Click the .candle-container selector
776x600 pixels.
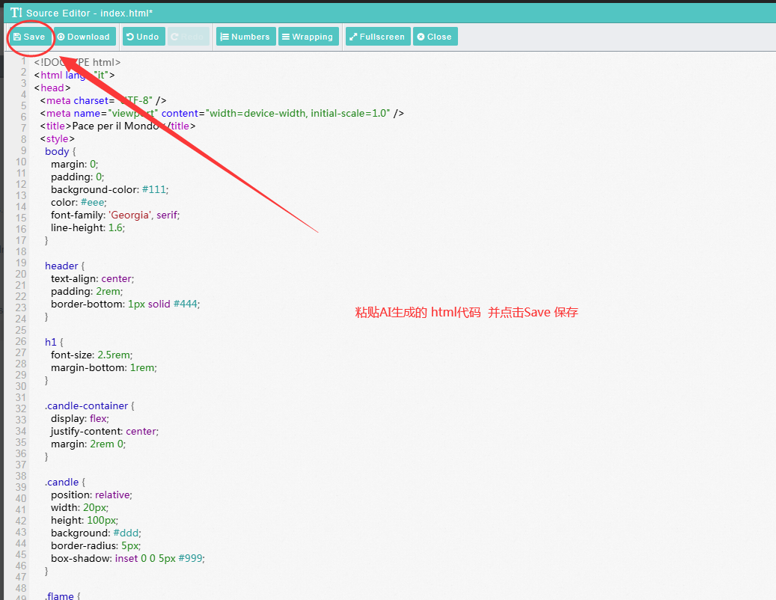tap(86, 405)
